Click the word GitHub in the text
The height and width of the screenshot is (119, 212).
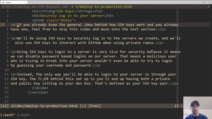[x=94, y=43]
